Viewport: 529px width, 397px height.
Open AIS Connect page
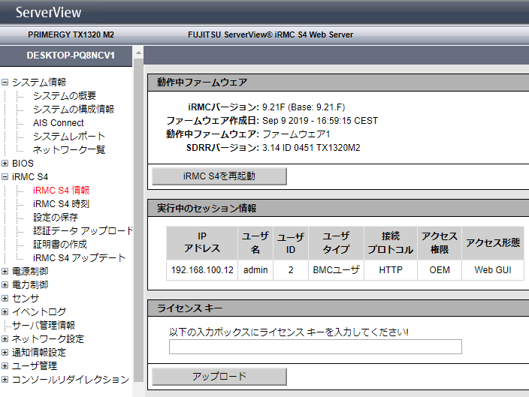coord(59,123)
